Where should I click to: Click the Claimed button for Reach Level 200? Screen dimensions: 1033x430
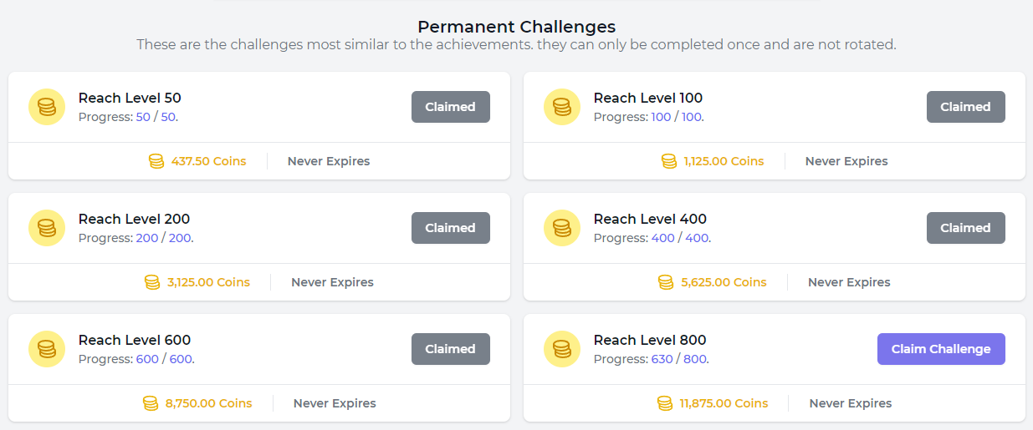[x=450, y=228]
